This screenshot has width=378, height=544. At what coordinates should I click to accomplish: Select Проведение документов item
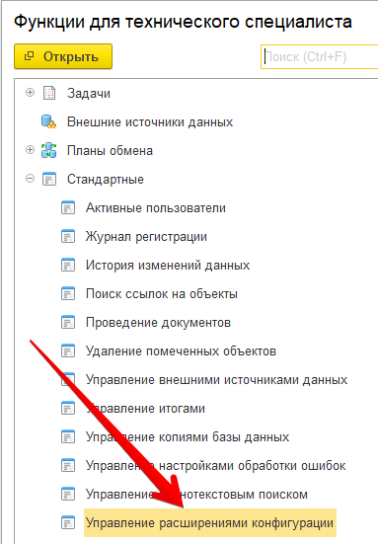[x=158, y=323]
